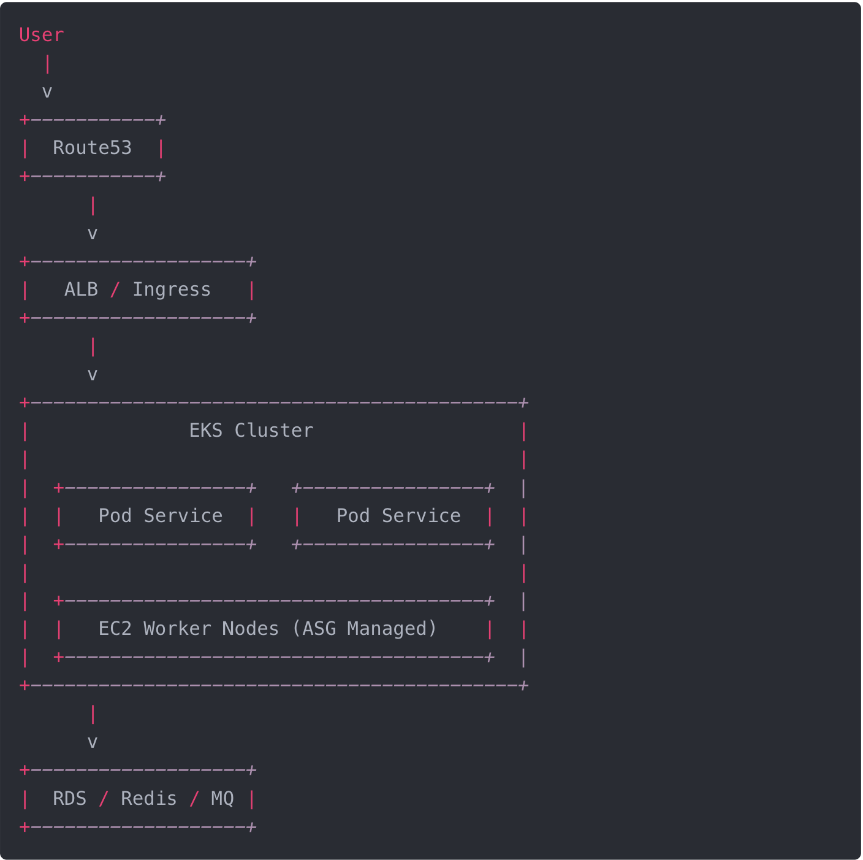Click the arrow directly below User

pos(47,92)
